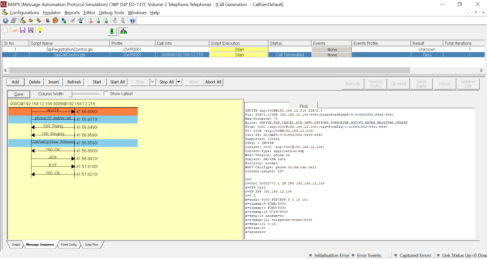Click the Stop All button
The width and height of the screenshot is (487, 259).
[167, 82]
